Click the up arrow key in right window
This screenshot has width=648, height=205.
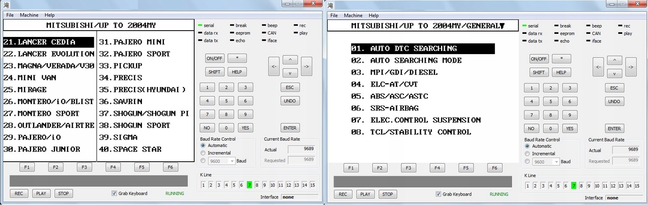click(x=614, y=60)
